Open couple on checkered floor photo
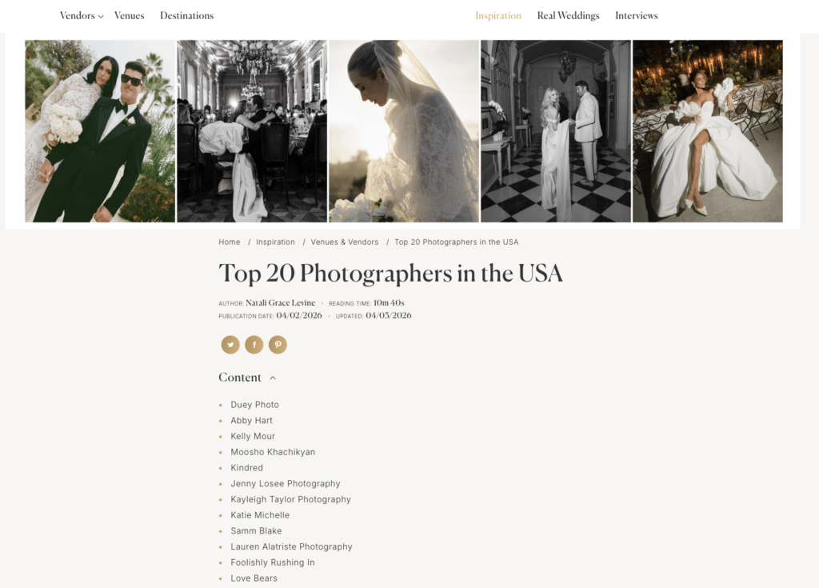The image size is (819, 588). [555, 131]
